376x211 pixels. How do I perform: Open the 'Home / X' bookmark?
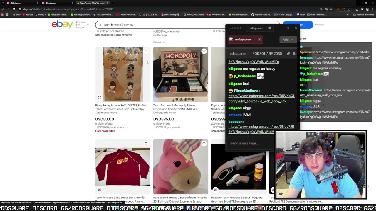point(41,15)
